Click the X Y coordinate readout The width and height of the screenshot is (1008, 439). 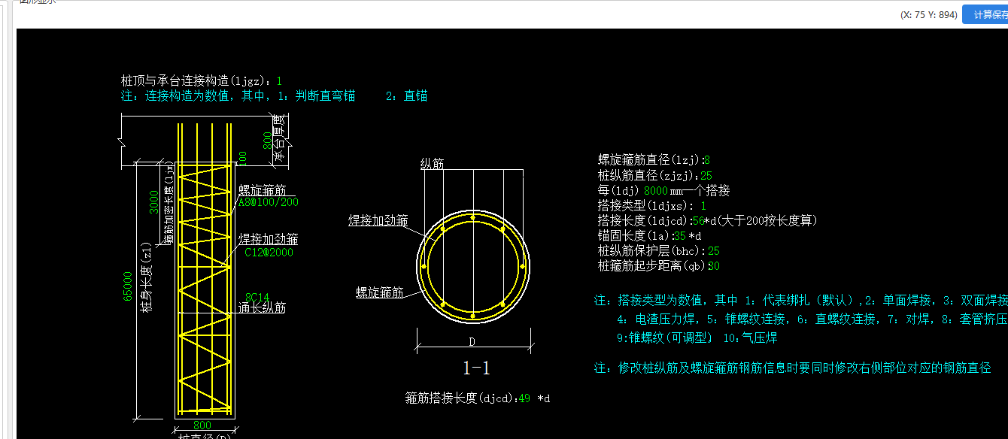point(928,15)
